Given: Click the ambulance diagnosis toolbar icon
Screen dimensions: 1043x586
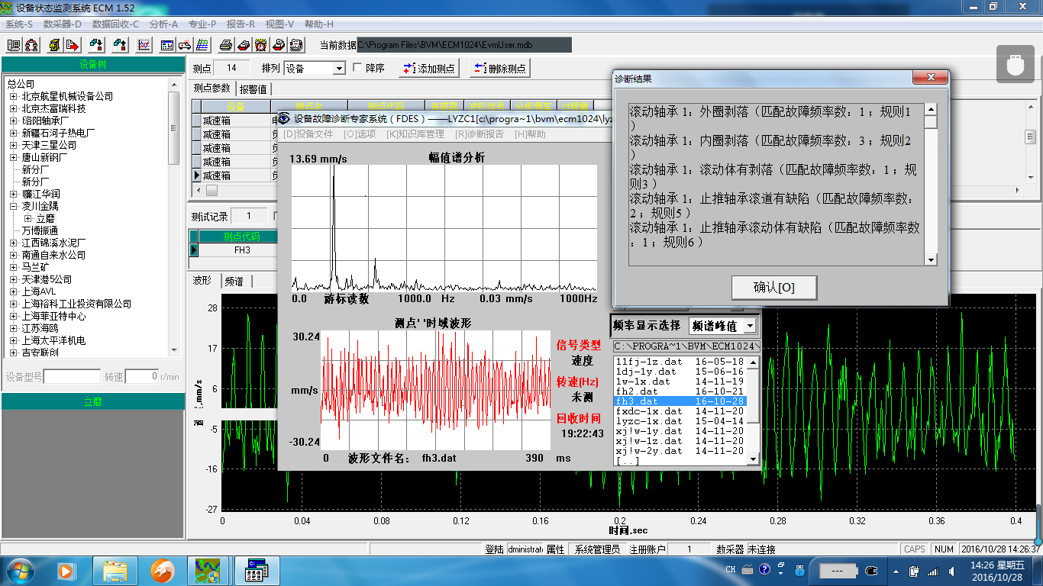Looking at the screenshot, I should click(x=185, y=45).
